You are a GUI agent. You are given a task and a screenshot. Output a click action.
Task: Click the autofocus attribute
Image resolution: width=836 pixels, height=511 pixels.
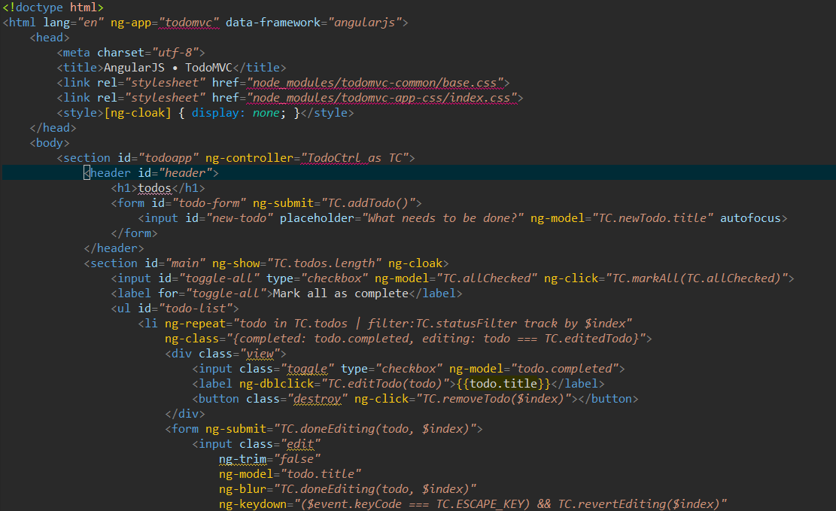pos(750,217)
